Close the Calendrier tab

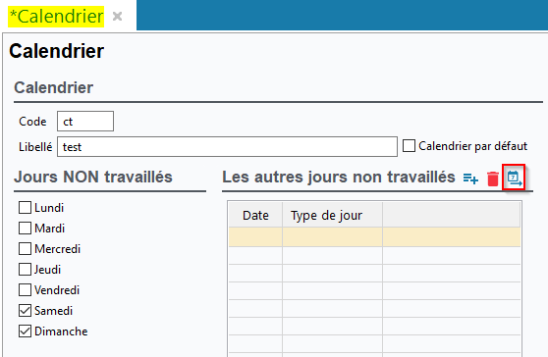click(118, 16)
